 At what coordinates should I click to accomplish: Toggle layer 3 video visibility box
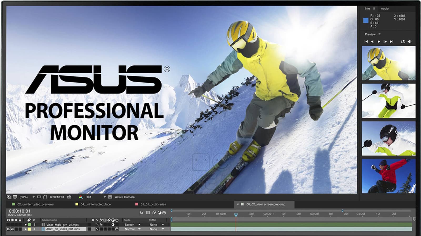click(8, 225)
